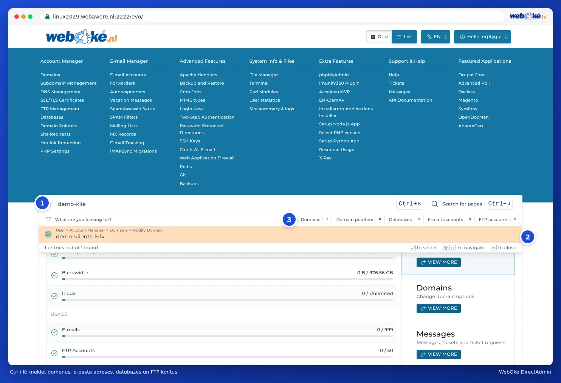Open SSL/TLS Certificates link
The width and height of the screenshot is (561, 383).
(62, 100)
